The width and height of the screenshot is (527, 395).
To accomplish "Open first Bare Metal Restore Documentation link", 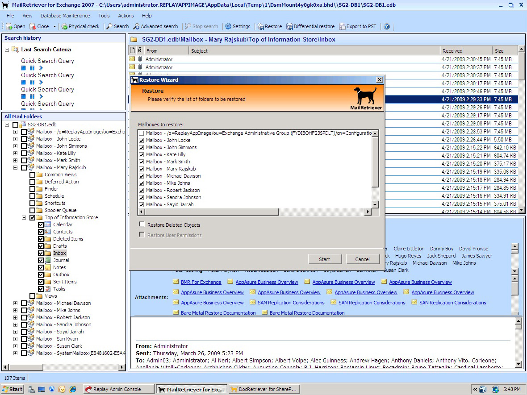I will coord(218,313).
